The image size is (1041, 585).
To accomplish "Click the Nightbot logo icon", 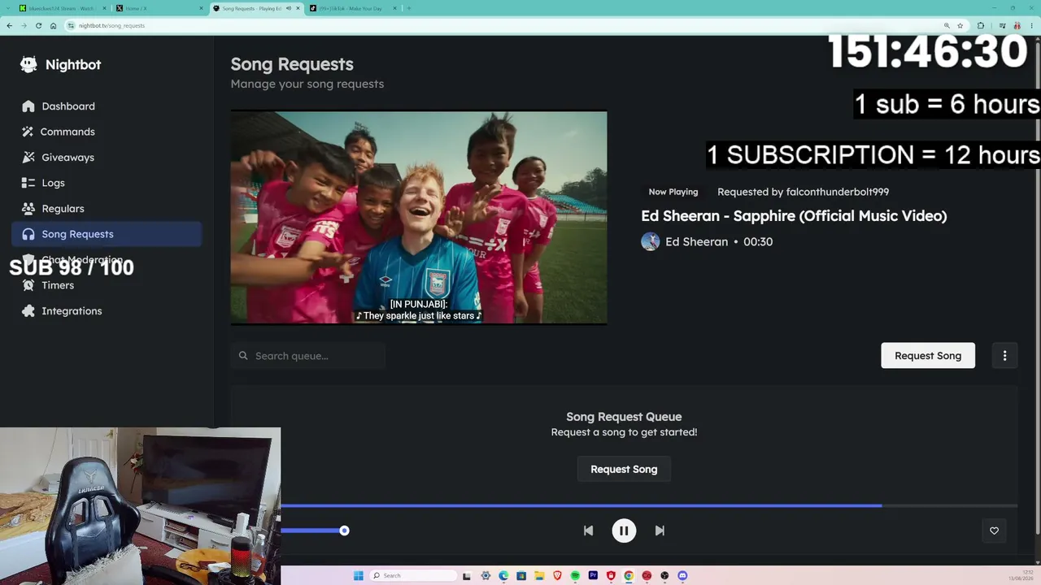I will click(x=28, y=65).
